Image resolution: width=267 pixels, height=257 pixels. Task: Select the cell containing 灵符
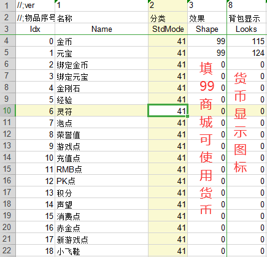tap(102, 112)
